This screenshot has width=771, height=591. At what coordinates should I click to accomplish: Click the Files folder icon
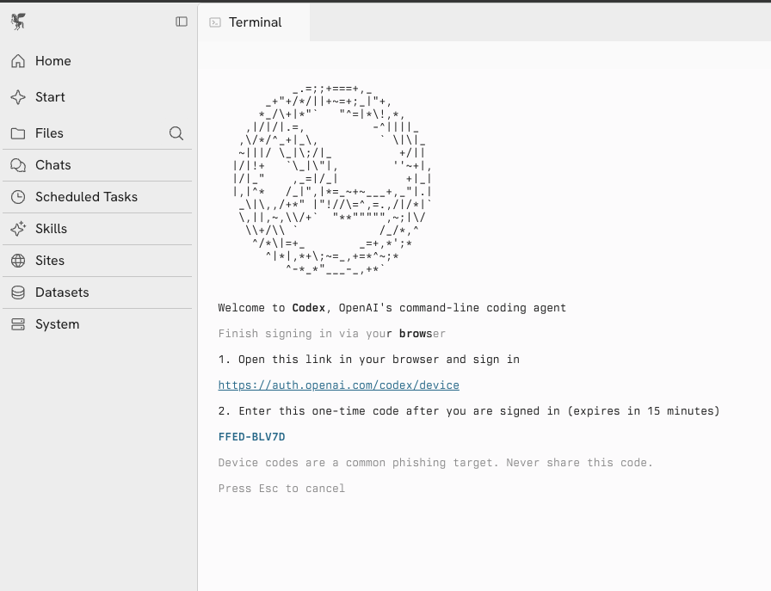click(18, 133)
